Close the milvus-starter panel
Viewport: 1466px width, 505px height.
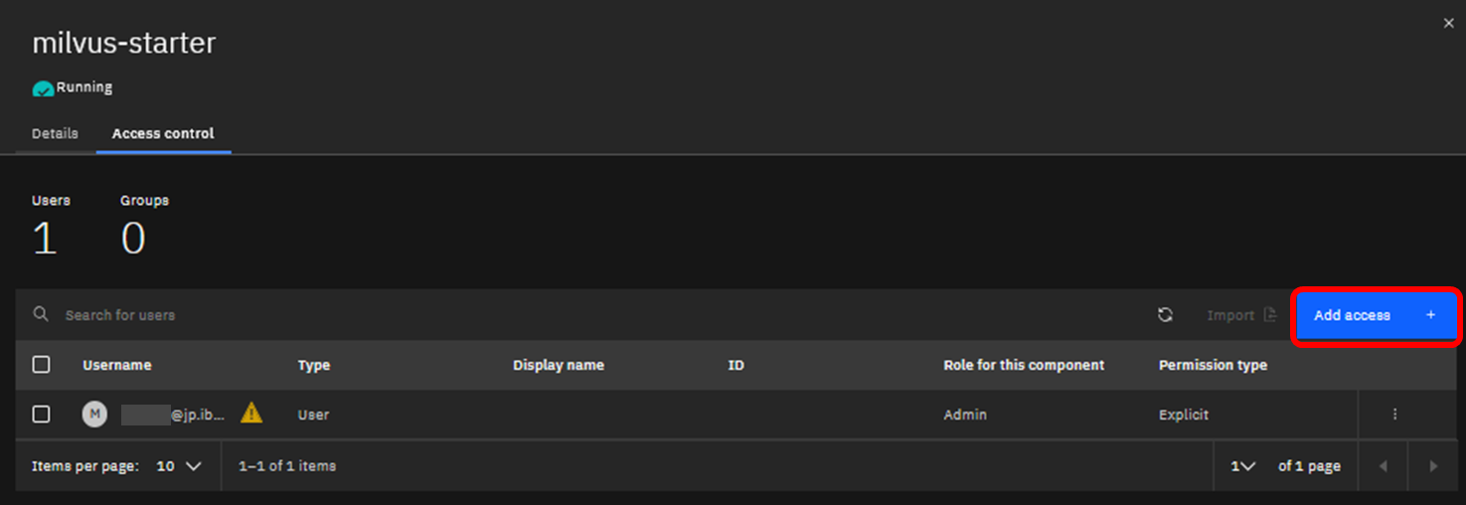pos(1448,23)
